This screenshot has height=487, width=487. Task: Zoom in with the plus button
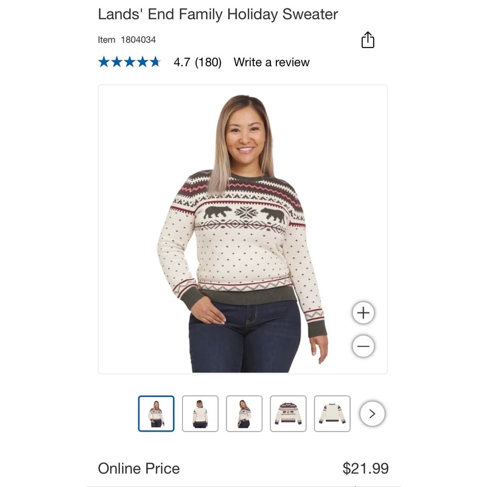(x=363, y=313)
